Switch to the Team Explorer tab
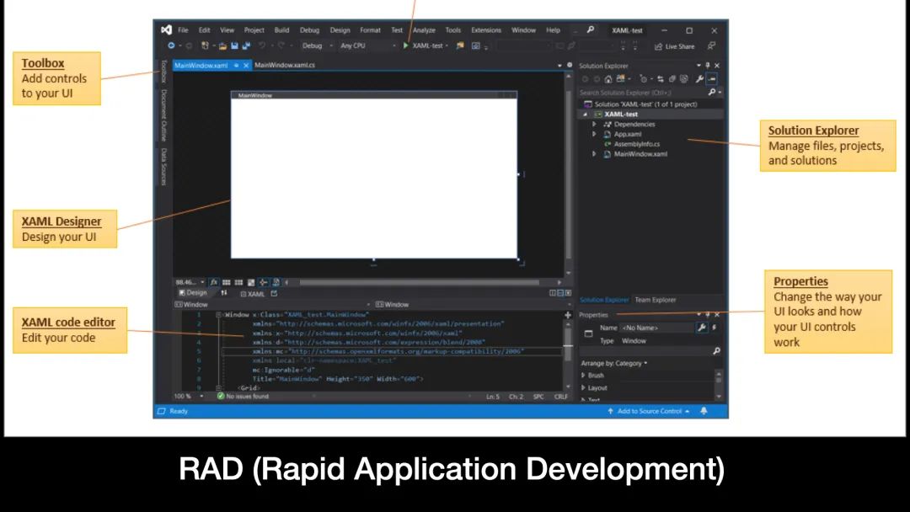Viewport: 910px width, 512px height. (655, 300)
